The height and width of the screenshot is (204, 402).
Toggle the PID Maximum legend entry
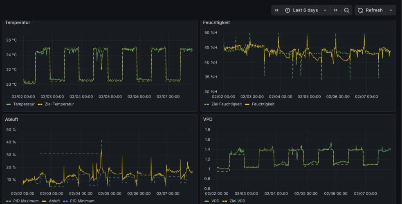click(x=25, y=201)
